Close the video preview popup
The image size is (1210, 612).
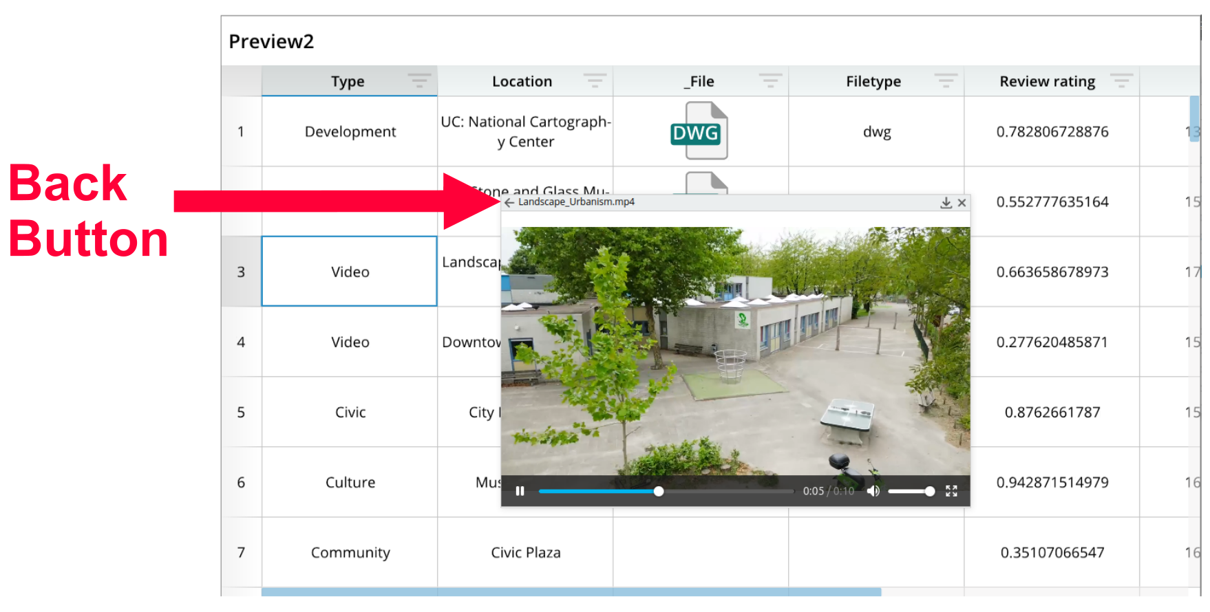click(962, 203)
